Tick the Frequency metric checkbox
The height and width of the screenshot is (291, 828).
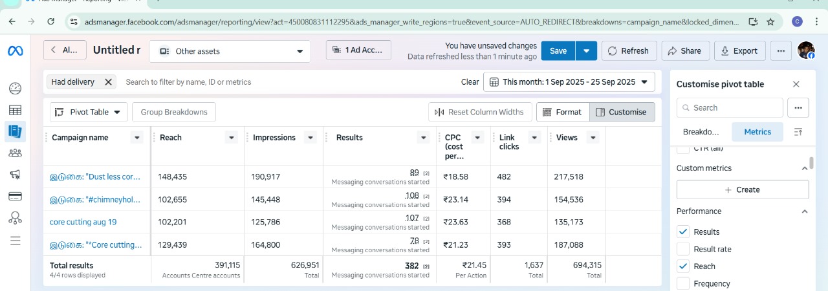tap(682, 283)
